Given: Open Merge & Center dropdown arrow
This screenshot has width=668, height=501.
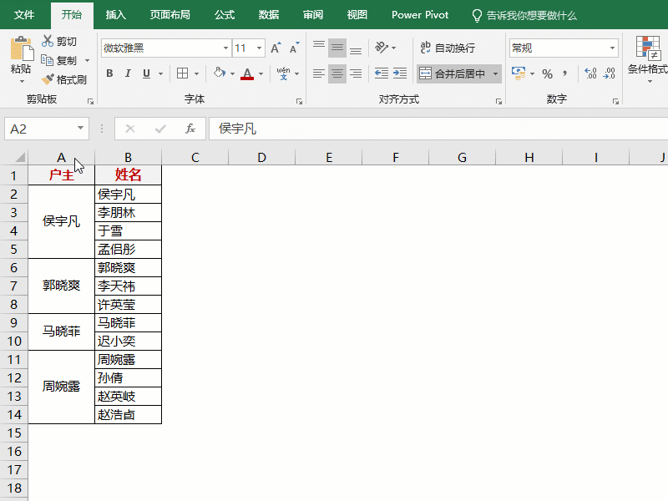Looking at the screenshot, I should [x=495, y=73].
